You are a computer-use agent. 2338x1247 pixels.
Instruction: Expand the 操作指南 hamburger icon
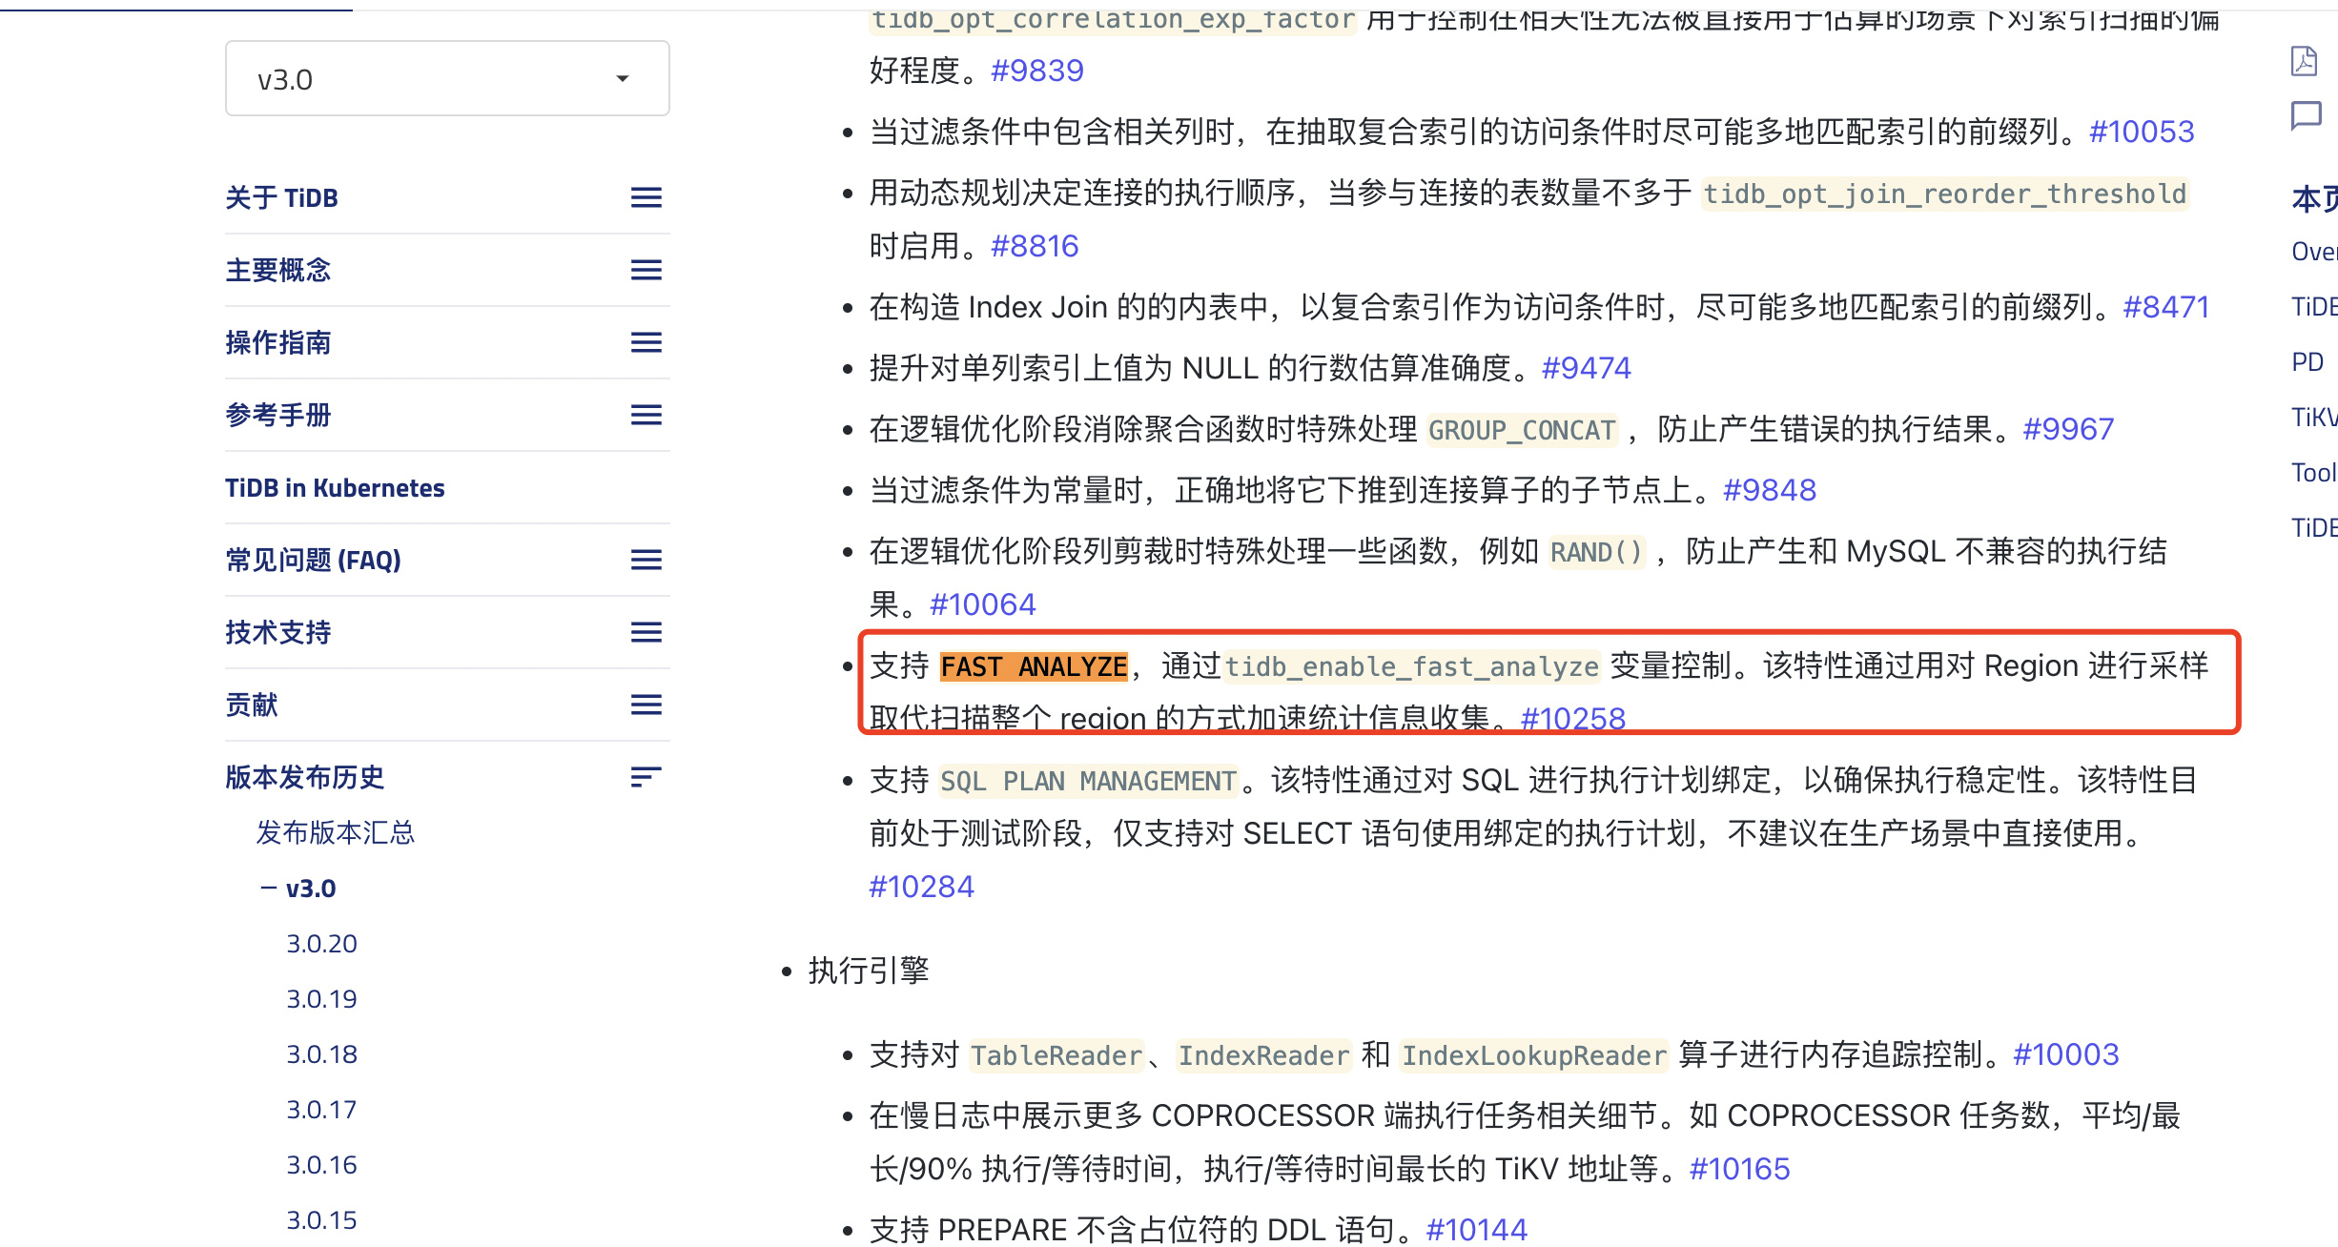pyautogui.click(x=646, y=342)
